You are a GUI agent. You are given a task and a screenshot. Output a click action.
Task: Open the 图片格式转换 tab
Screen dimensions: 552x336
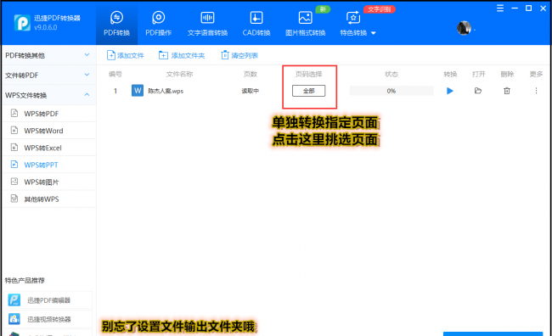pyautogui.click(x=305, y=23)
